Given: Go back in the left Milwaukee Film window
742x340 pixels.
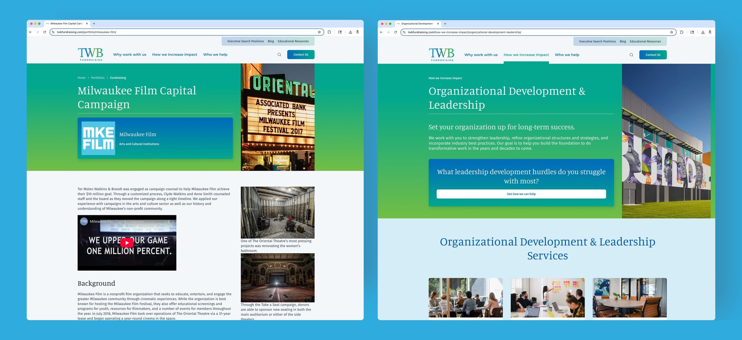Looking at the screenshot, I should (30, 32).
